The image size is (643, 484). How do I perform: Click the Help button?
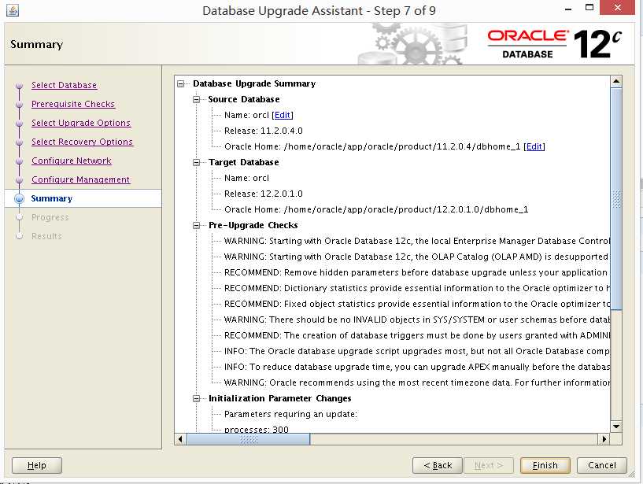coord(37,465)
